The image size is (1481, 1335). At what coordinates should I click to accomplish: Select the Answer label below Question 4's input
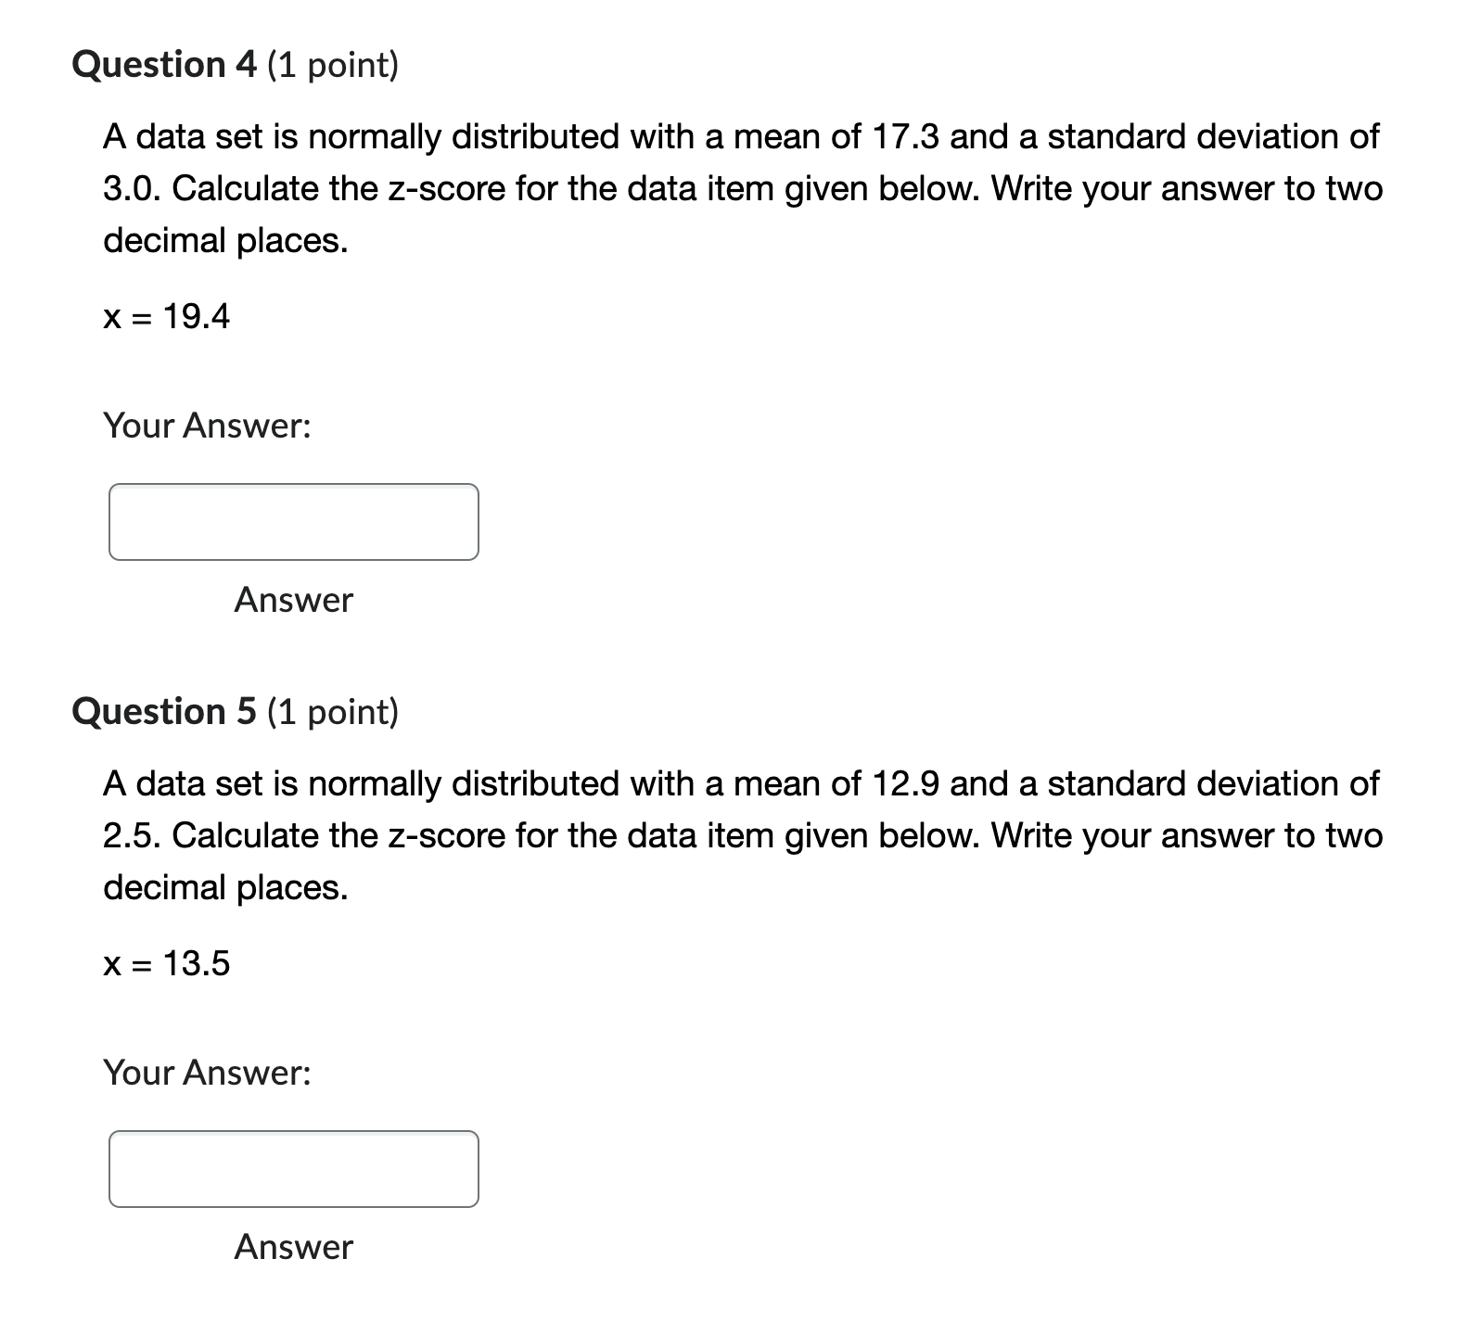(293, 601)
